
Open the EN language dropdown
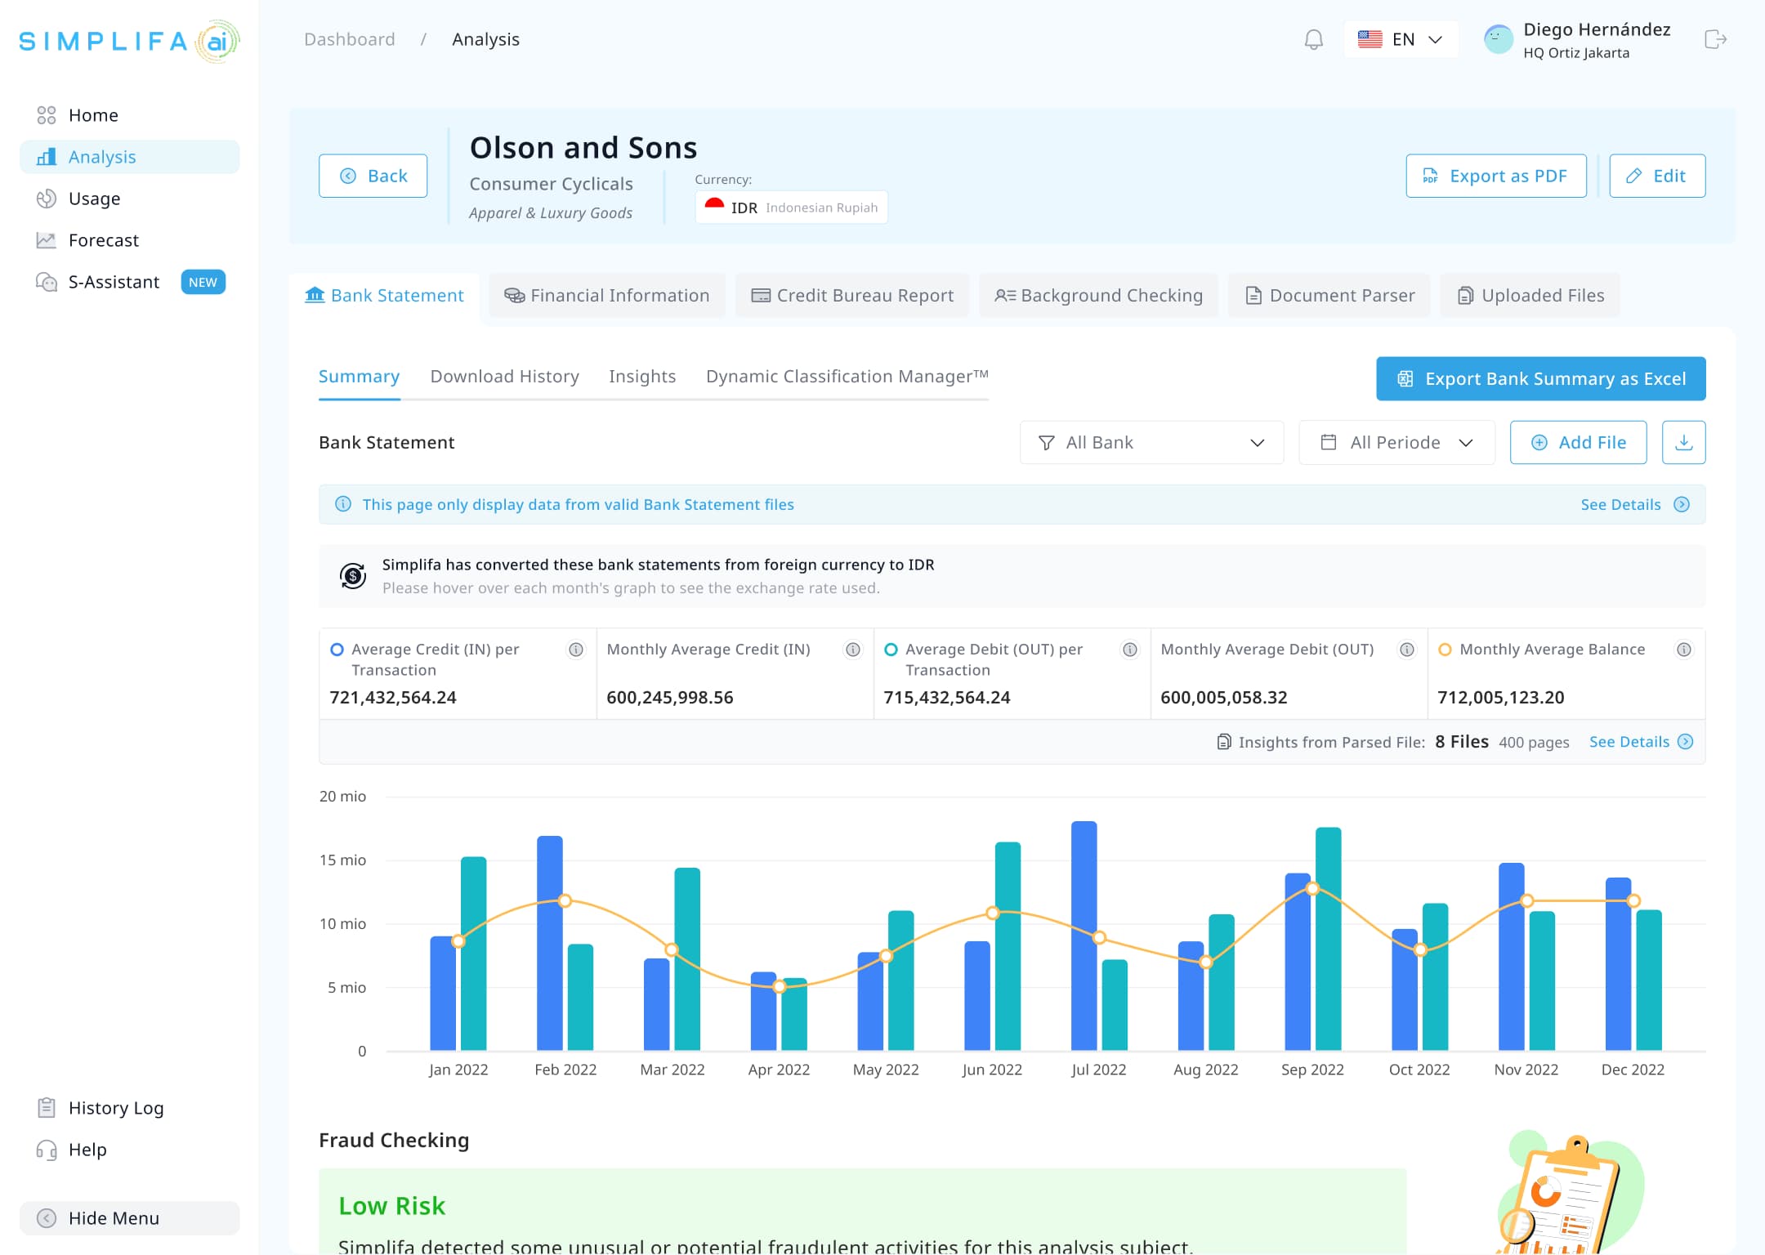point(1401,39)
